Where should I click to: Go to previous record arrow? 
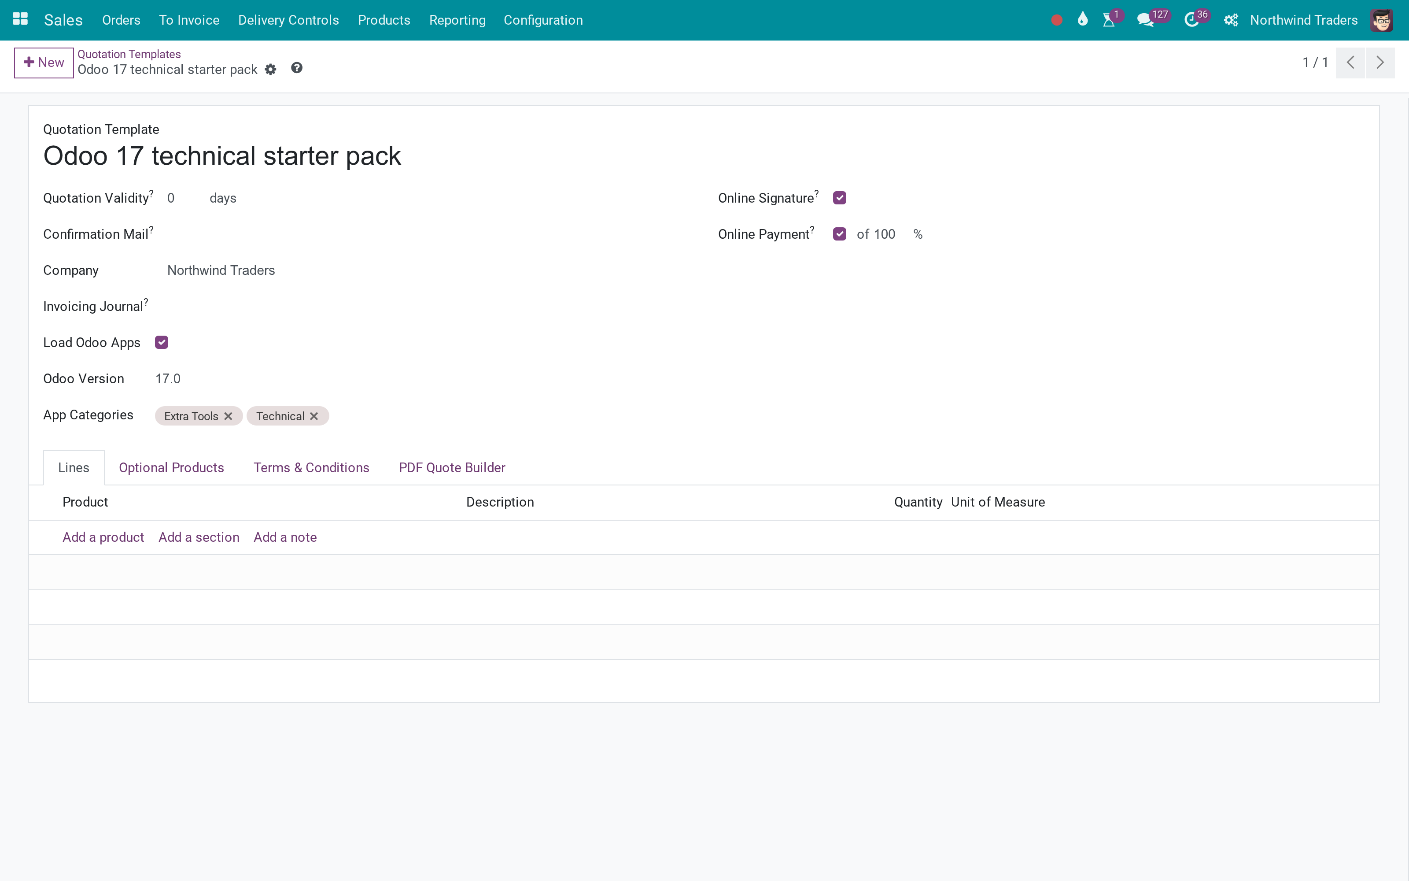click(x=1350, y=63)
